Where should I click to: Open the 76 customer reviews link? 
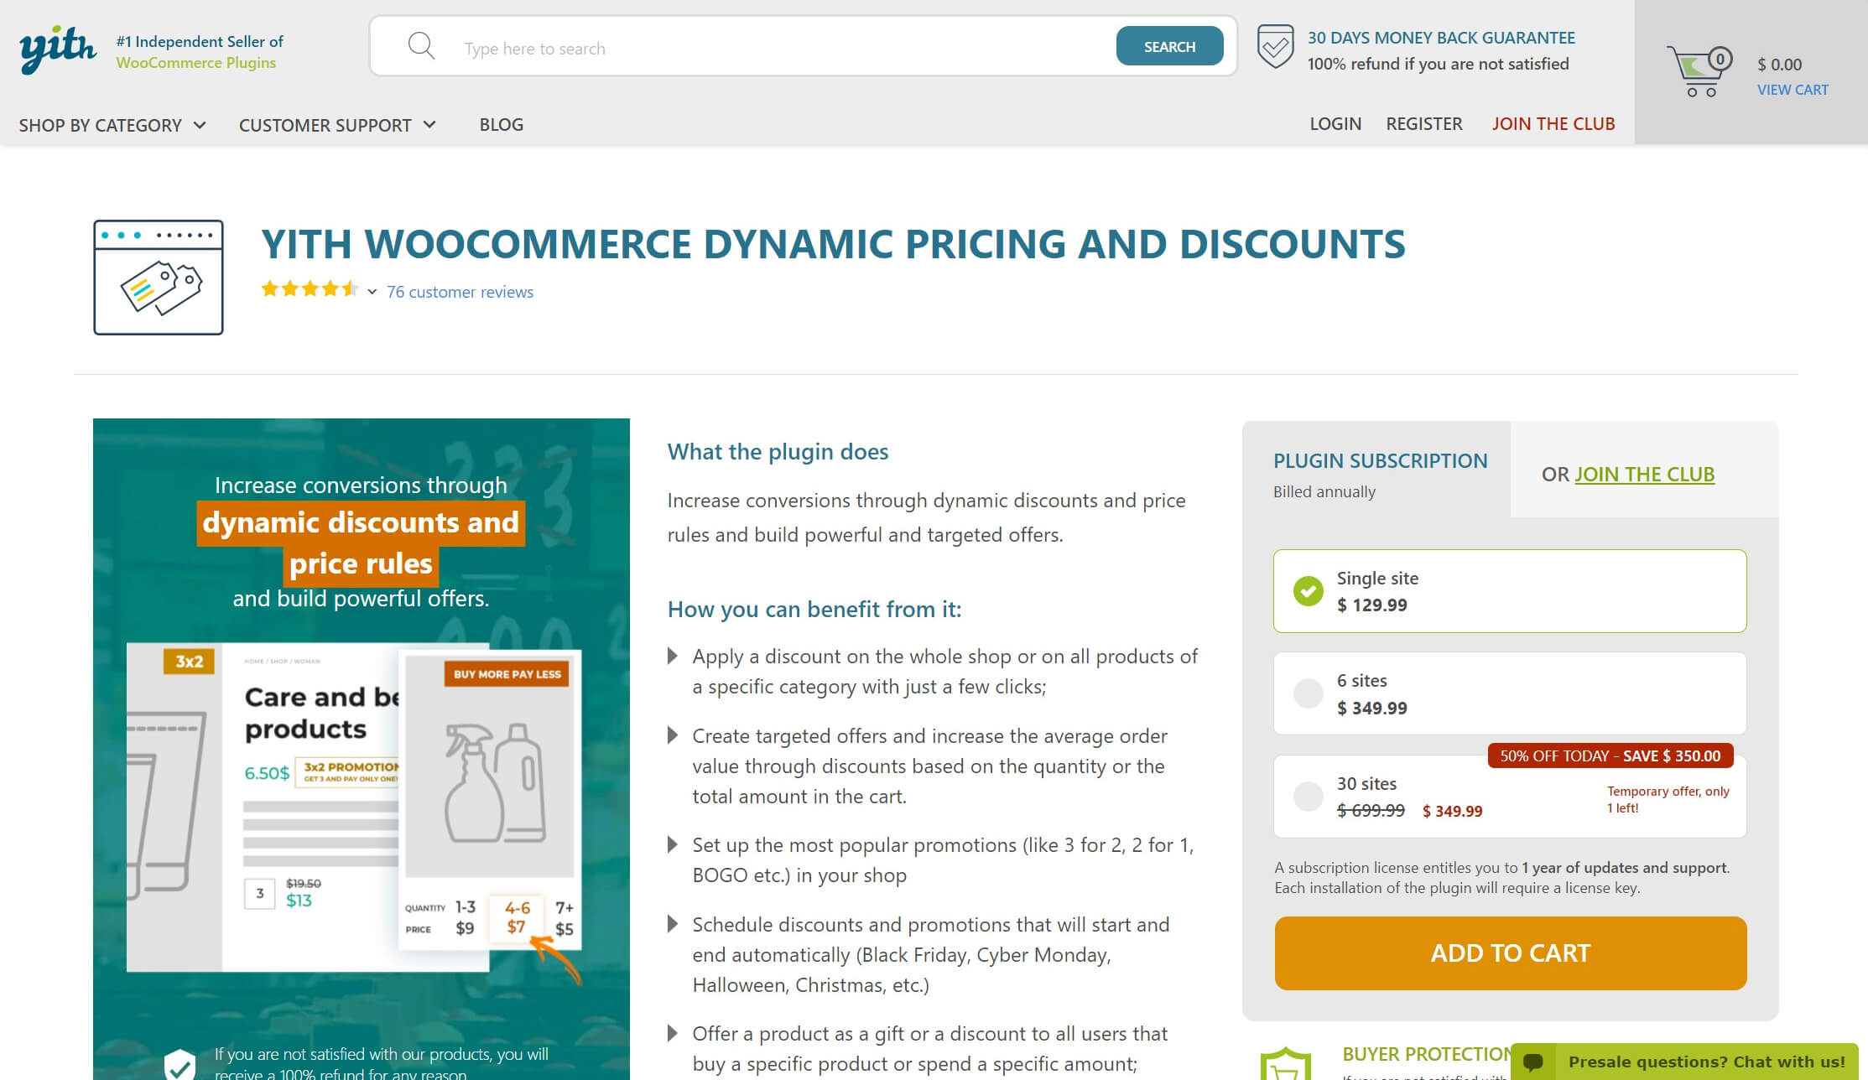(460, 292)
